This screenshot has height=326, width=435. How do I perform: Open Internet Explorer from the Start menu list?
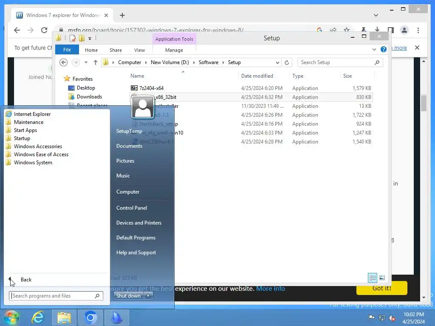32,114
